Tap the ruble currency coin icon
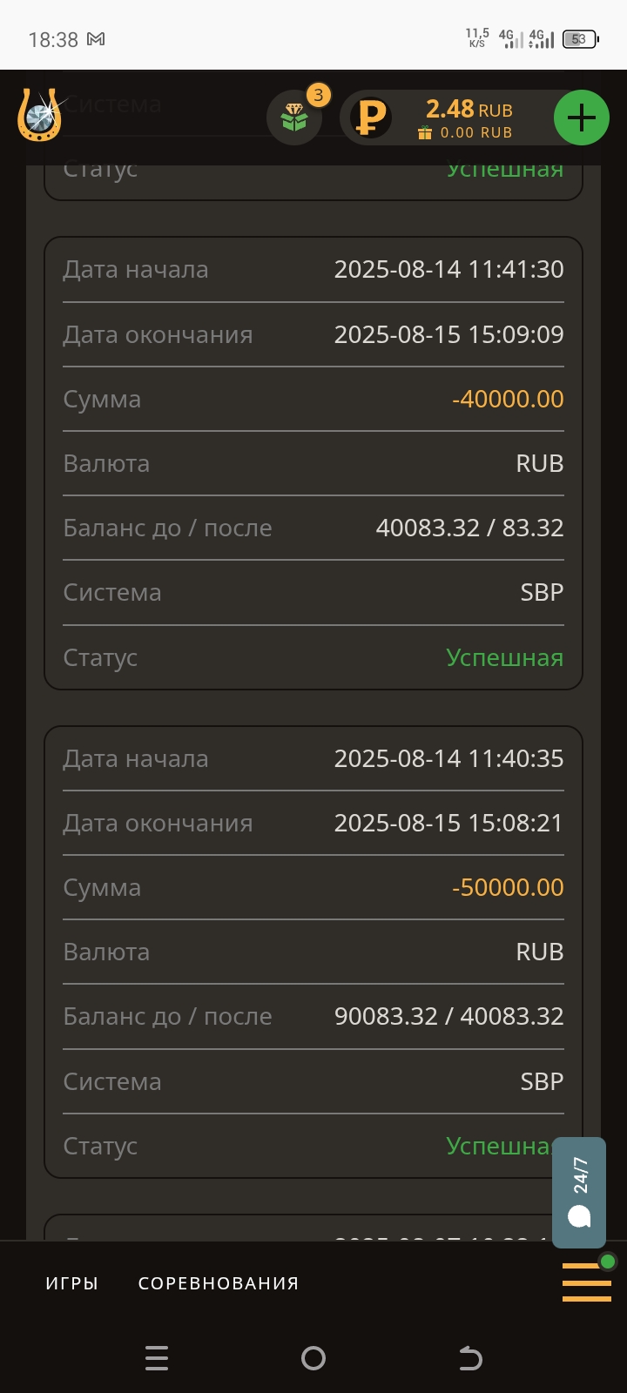 [x=370, y=118]
